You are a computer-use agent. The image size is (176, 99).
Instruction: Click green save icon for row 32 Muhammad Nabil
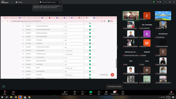click(x=90, y=26)
